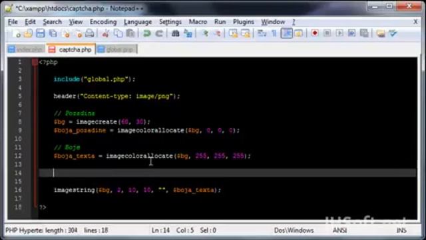Switch to the global.php tab

117,49
